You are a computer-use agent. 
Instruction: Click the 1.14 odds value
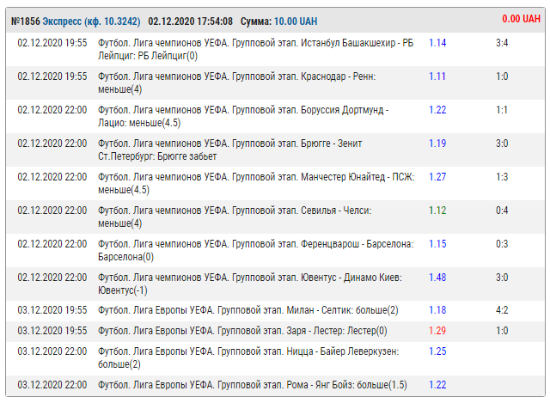[437, 43]
